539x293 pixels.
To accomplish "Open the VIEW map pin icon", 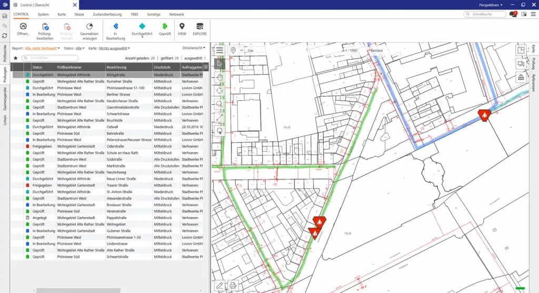I will coord(182,26).
